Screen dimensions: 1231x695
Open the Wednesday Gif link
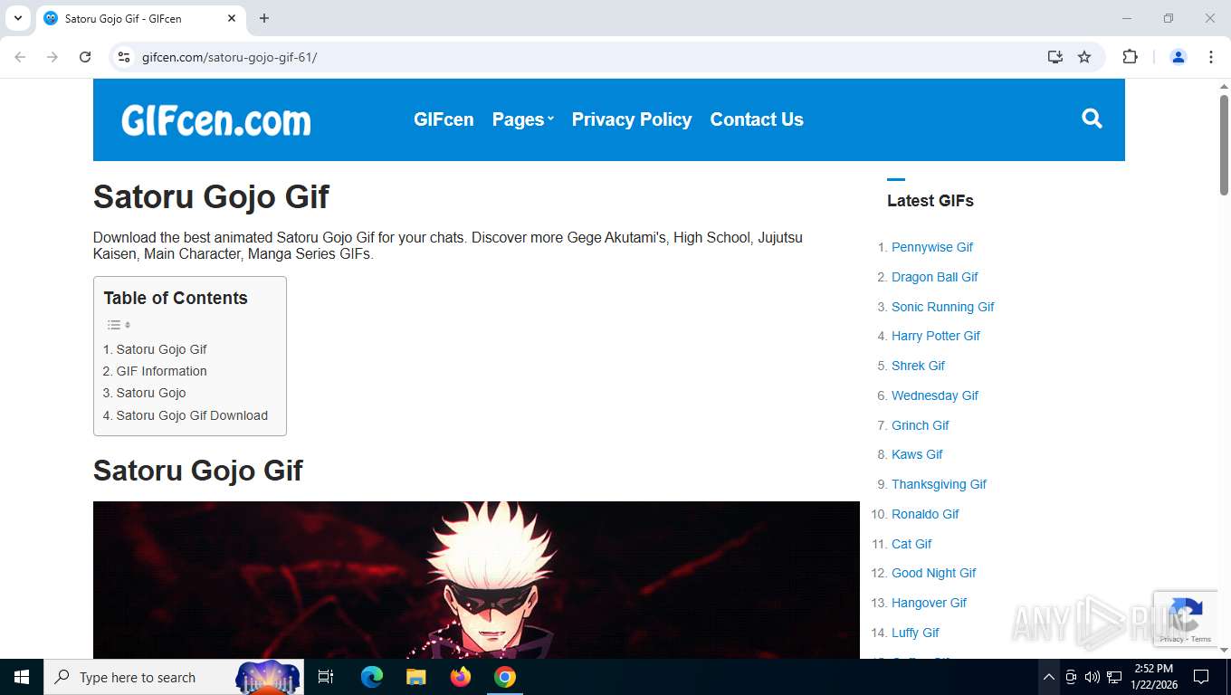pyautogui.click(x=935, y=395)
